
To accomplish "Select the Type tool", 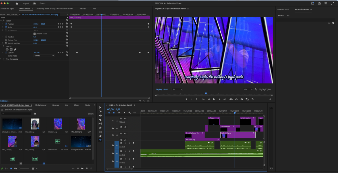I will pos(100,140).
